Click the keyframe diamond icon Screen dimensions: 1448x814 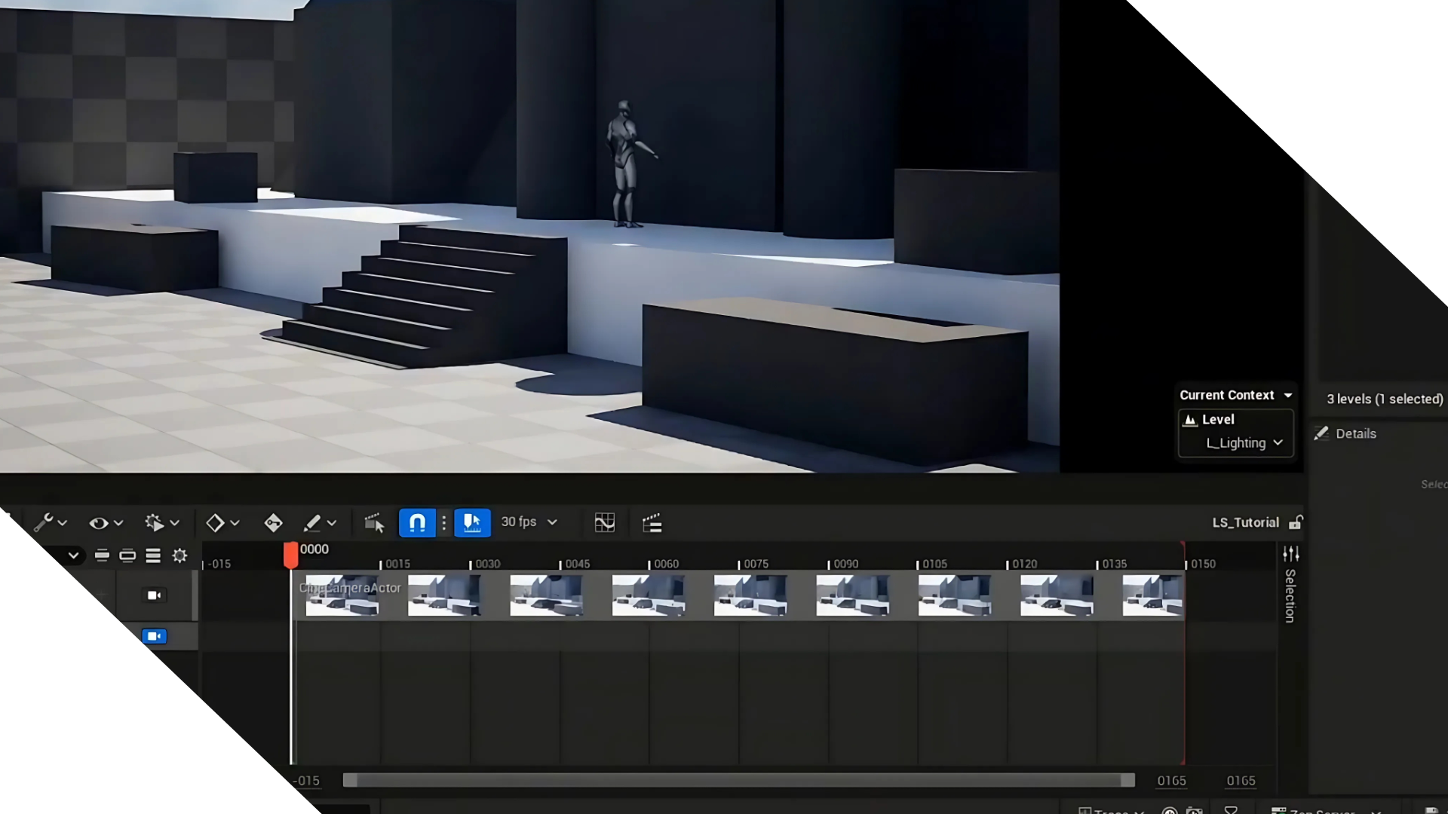(216, 522)
